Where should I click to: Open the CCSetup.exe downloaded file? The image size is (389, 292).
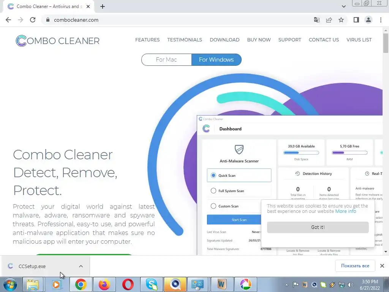click(32, 266)
